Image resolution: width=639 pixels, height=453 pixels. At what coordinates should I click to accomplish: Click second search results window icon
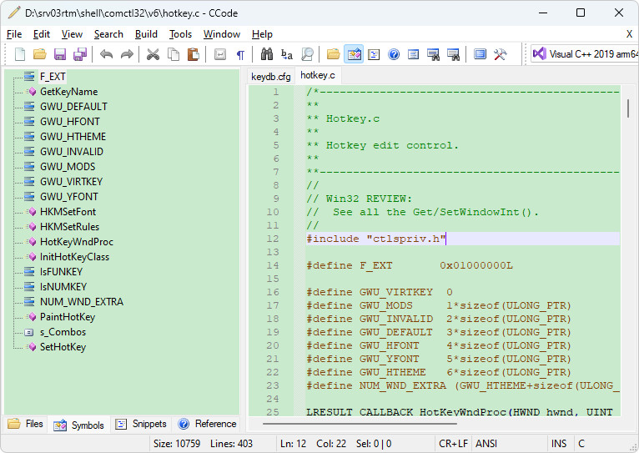(453, 54)
